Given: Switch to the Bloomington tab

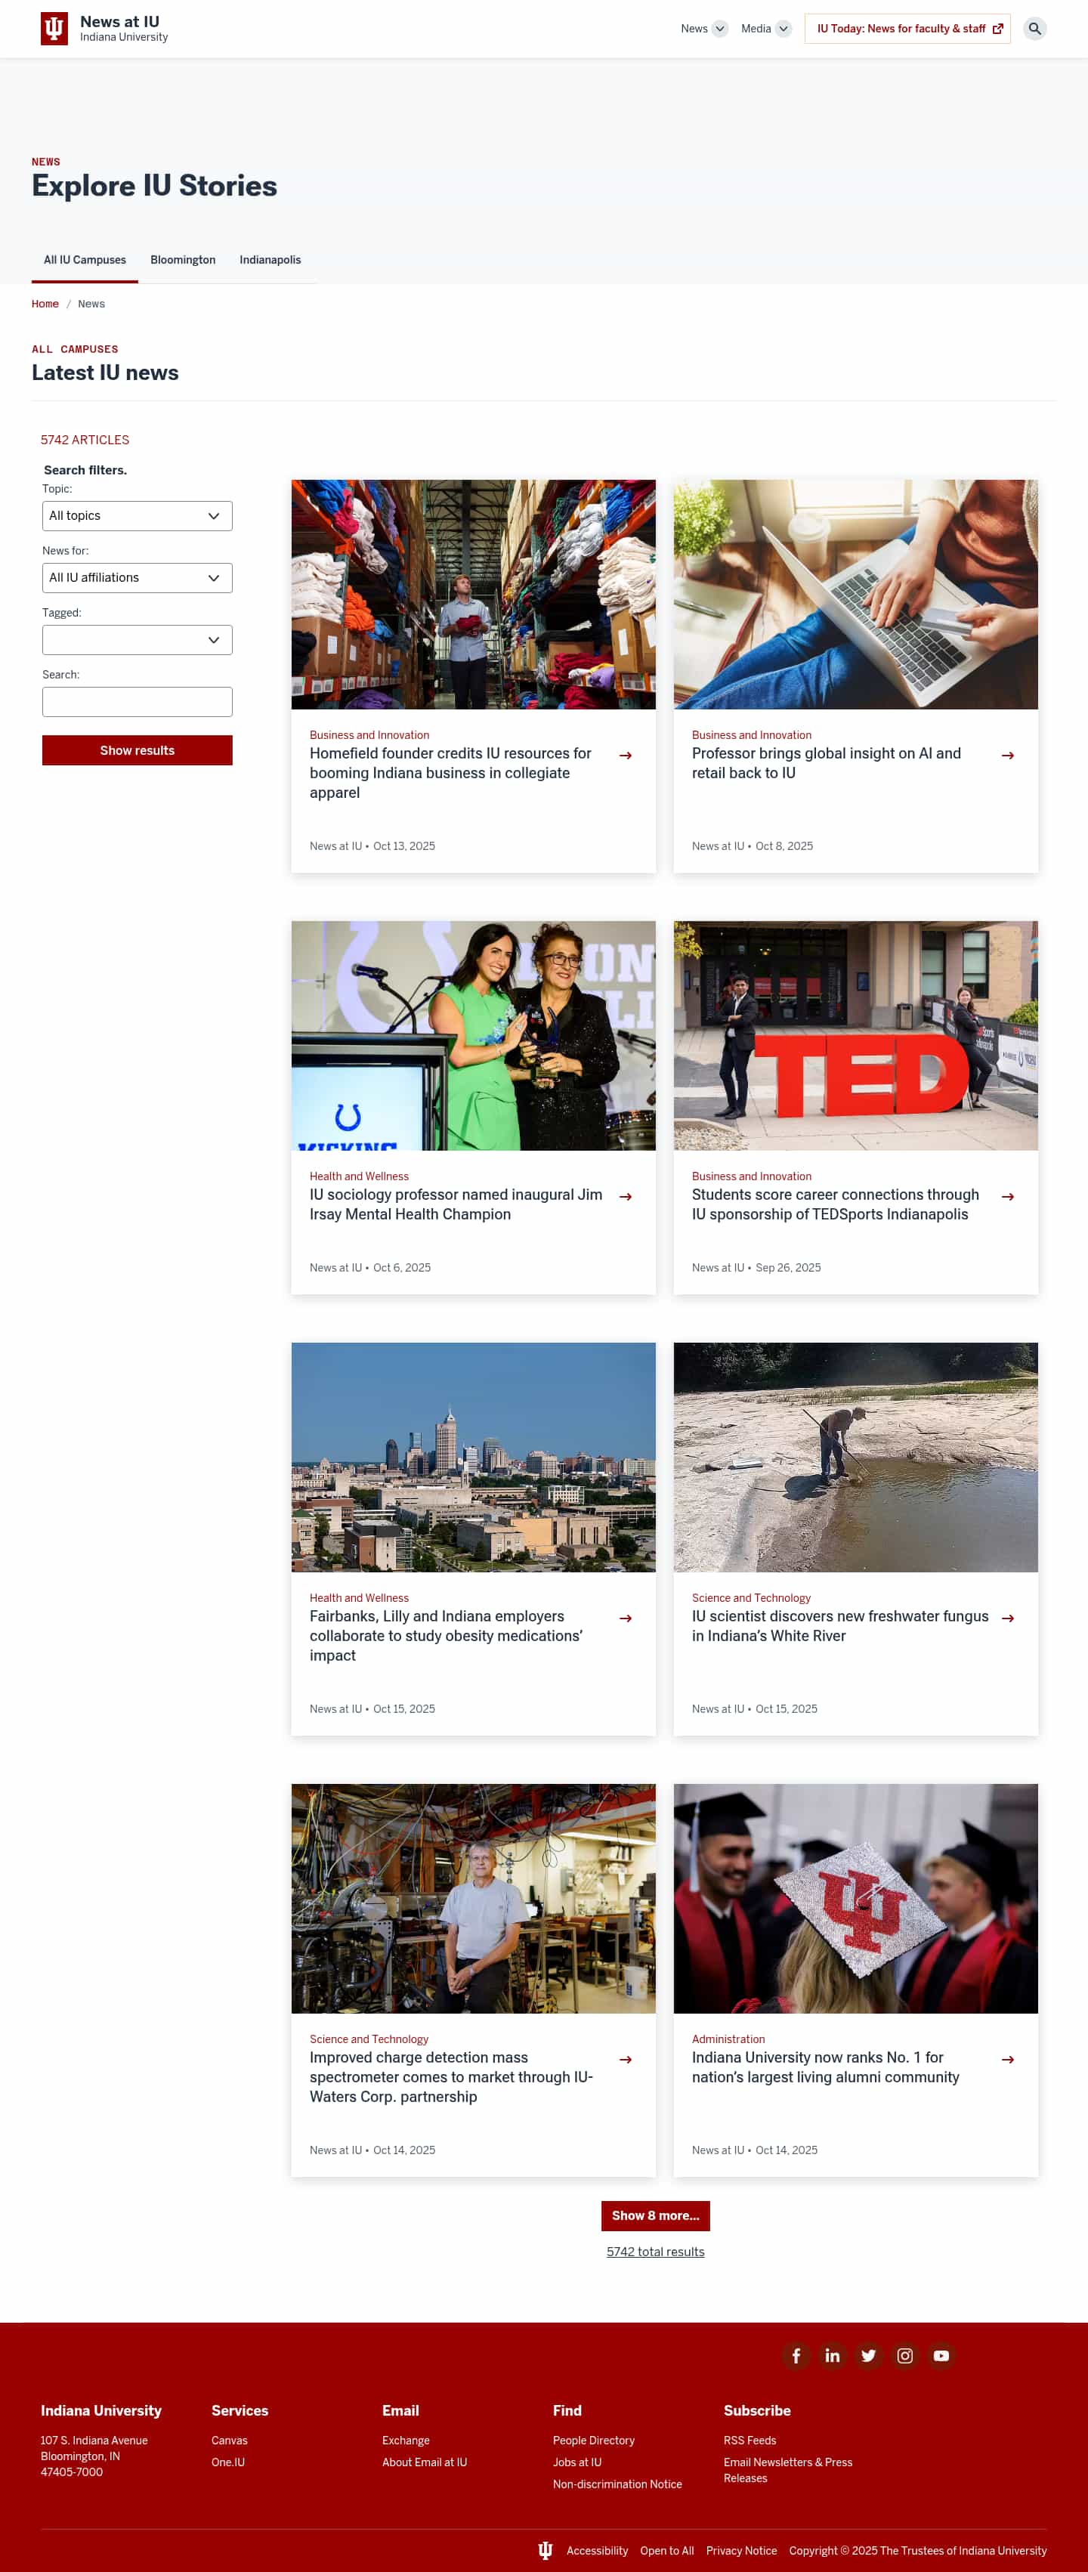Looking at the screenshot, I should 183,260.
